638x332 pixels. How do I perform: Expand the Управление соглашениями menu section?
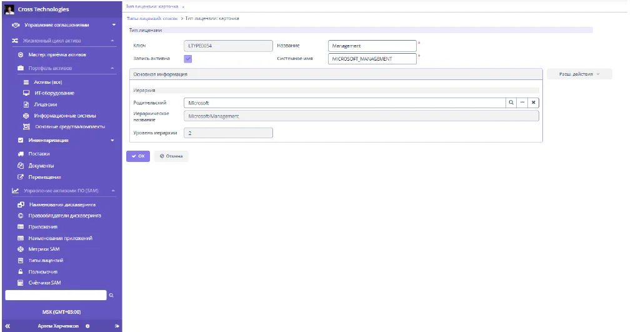point(113,25)
